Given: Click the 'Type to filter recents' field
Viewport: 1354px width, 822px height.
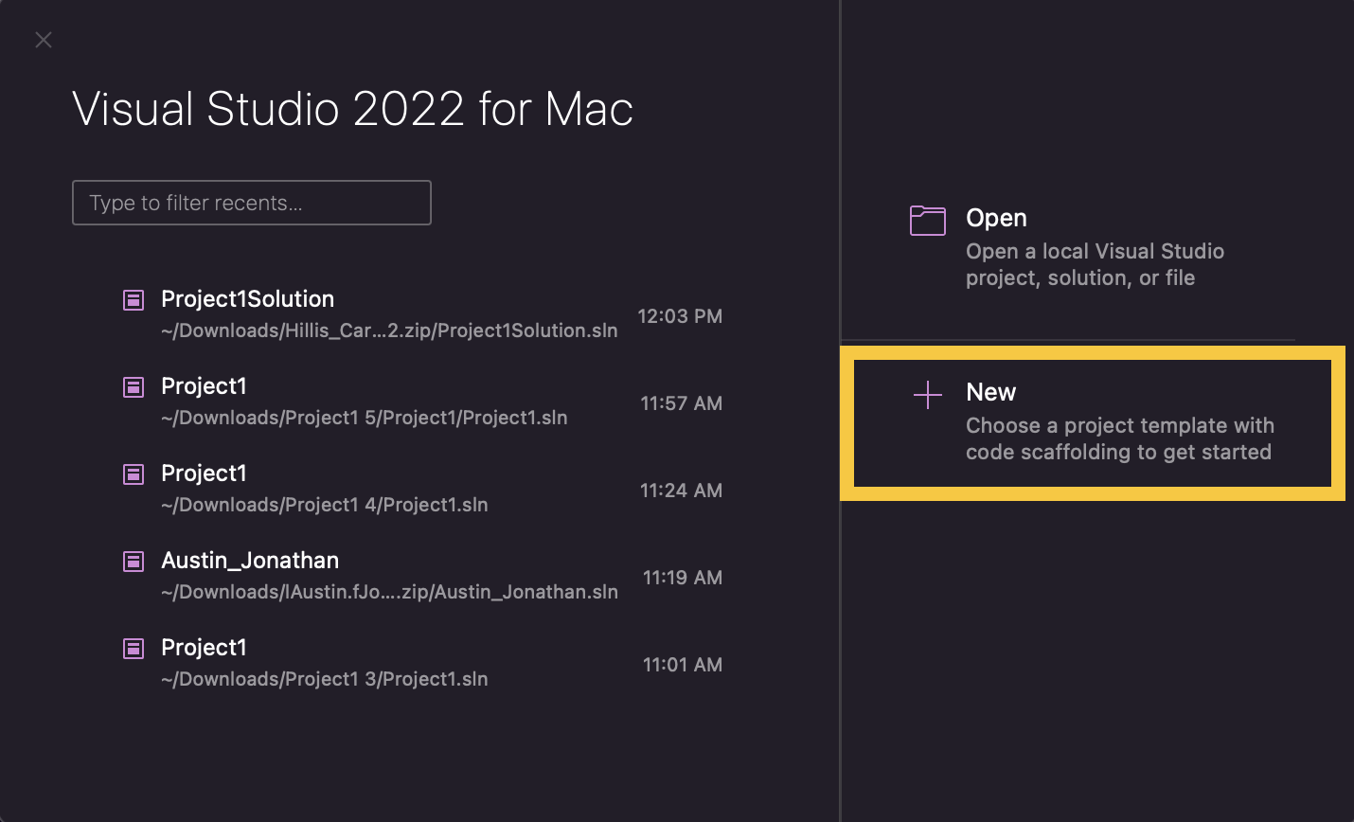Looking at the screenshot, I should pos(251,203).
